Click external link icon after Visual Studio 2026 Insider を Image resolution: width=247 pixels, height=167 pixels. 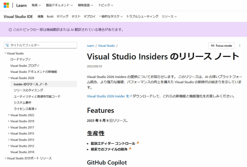[x=131, y=96]
